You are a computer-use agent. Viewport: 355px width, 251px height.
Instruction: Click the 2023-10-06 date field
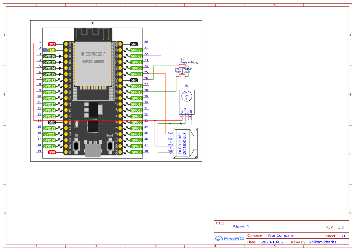point(272,242)
